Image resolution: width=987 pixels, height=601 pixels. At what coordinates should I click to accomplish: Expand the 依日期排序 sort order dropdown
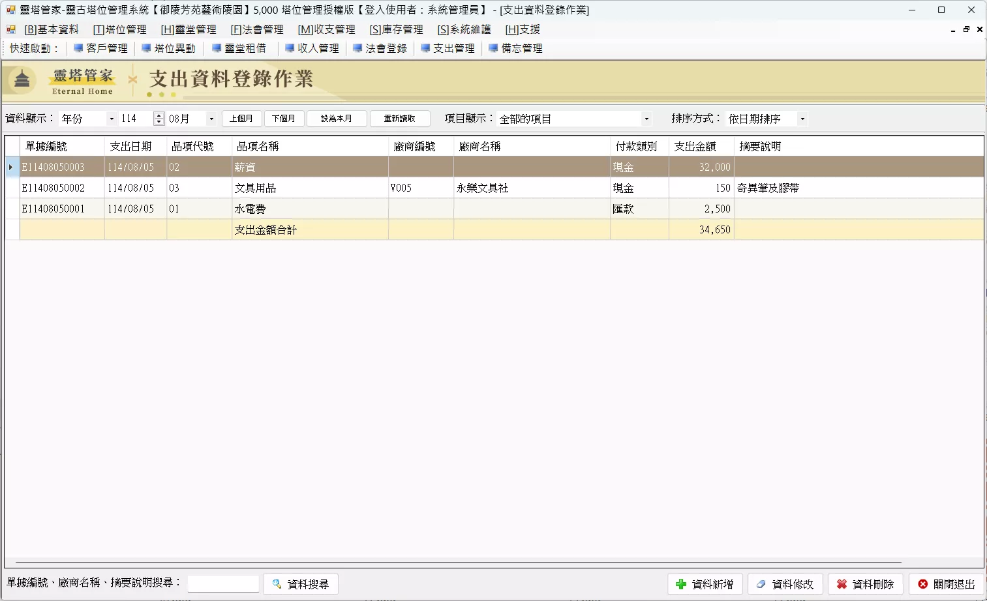point(802,119)
